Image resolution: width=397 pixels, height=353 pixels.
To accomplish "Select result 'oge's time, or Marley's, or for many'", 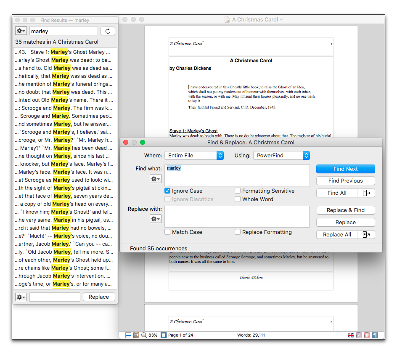I will click(65, 284).
